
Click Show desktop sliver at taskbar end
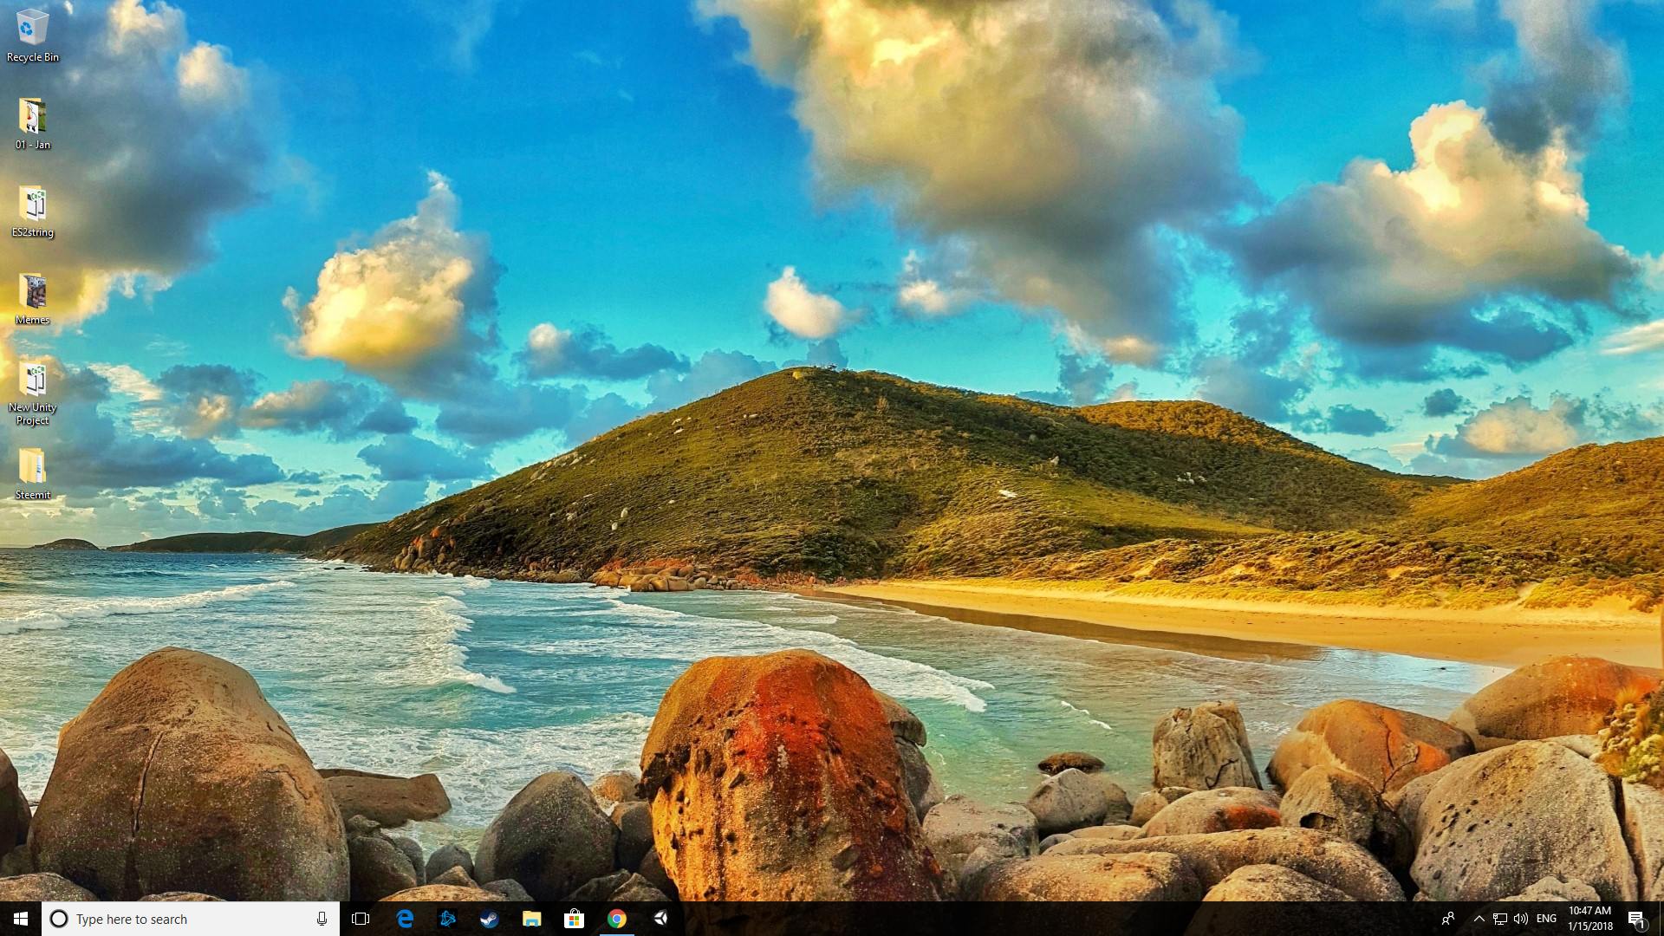click(x=1661, y=919)
